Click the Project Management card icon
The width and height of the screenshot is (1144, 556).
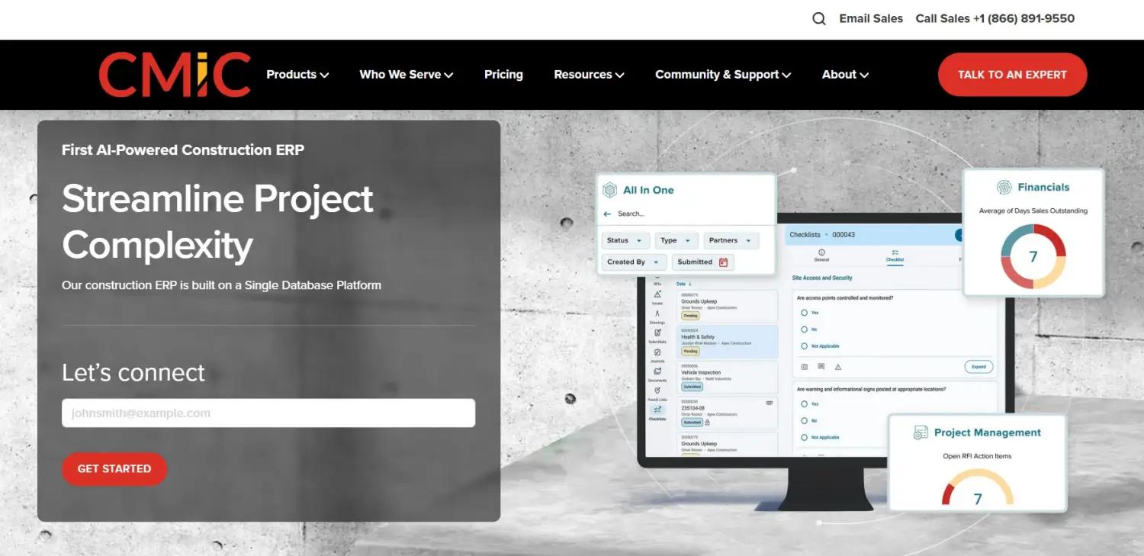[921, 432]
